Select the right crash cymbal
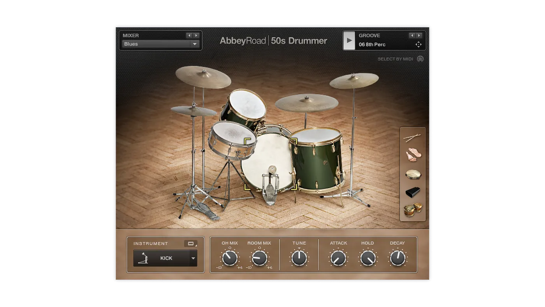 354,80
